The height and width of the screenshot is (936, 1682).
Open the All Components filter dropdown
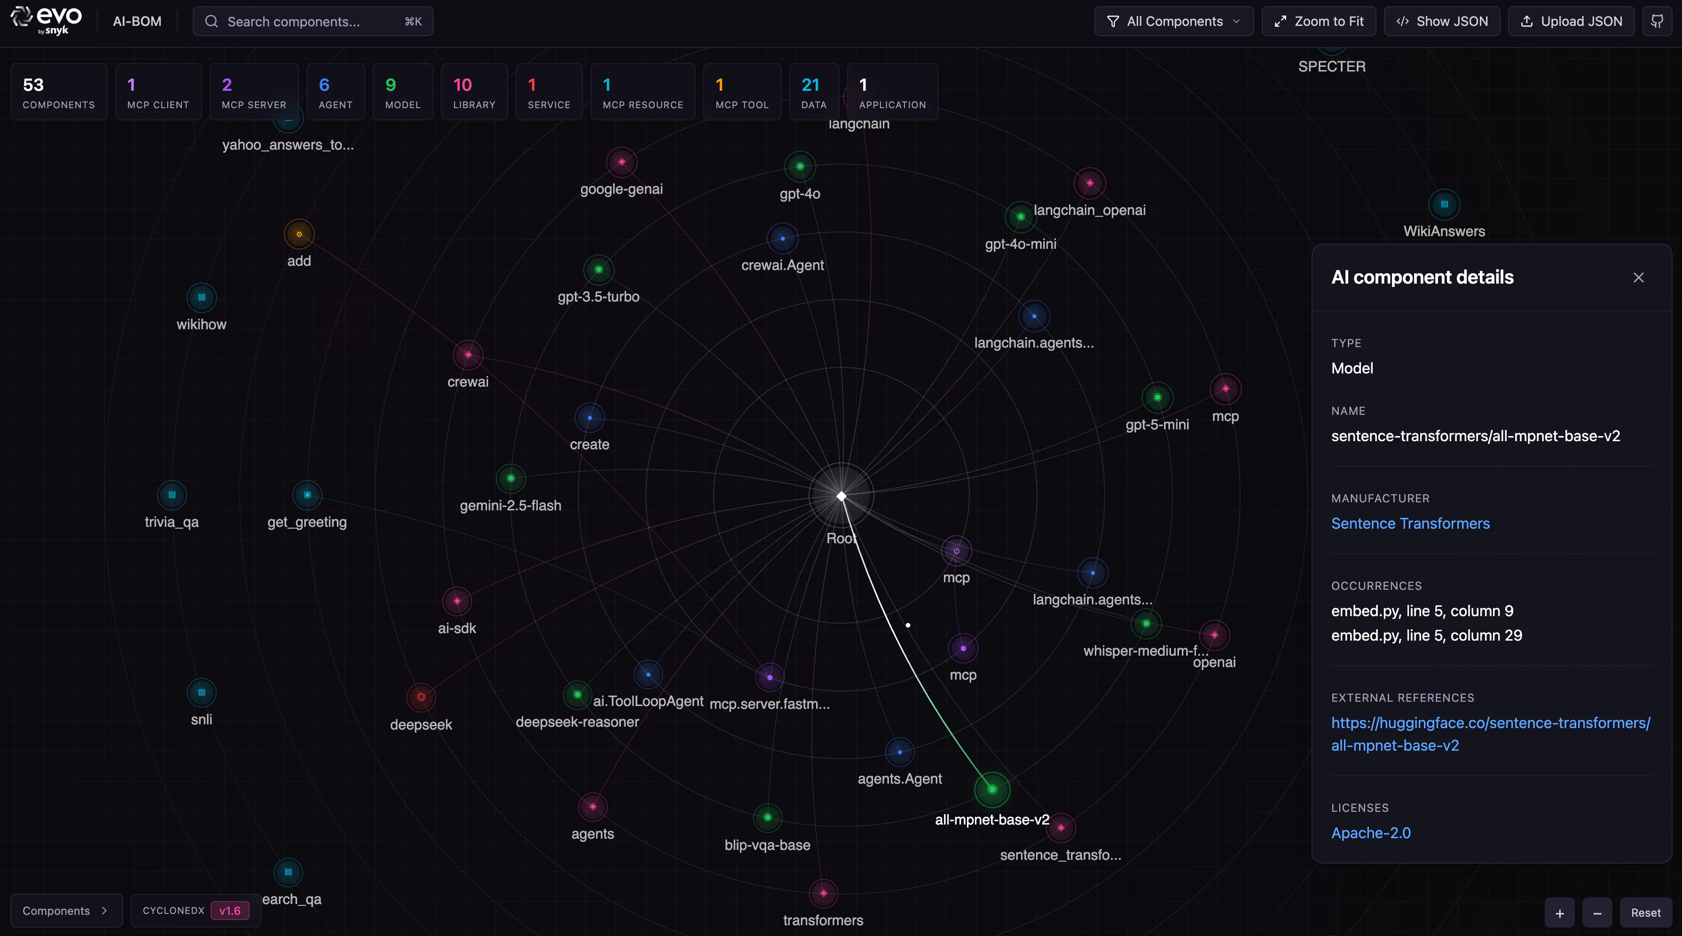(1173, 22)
